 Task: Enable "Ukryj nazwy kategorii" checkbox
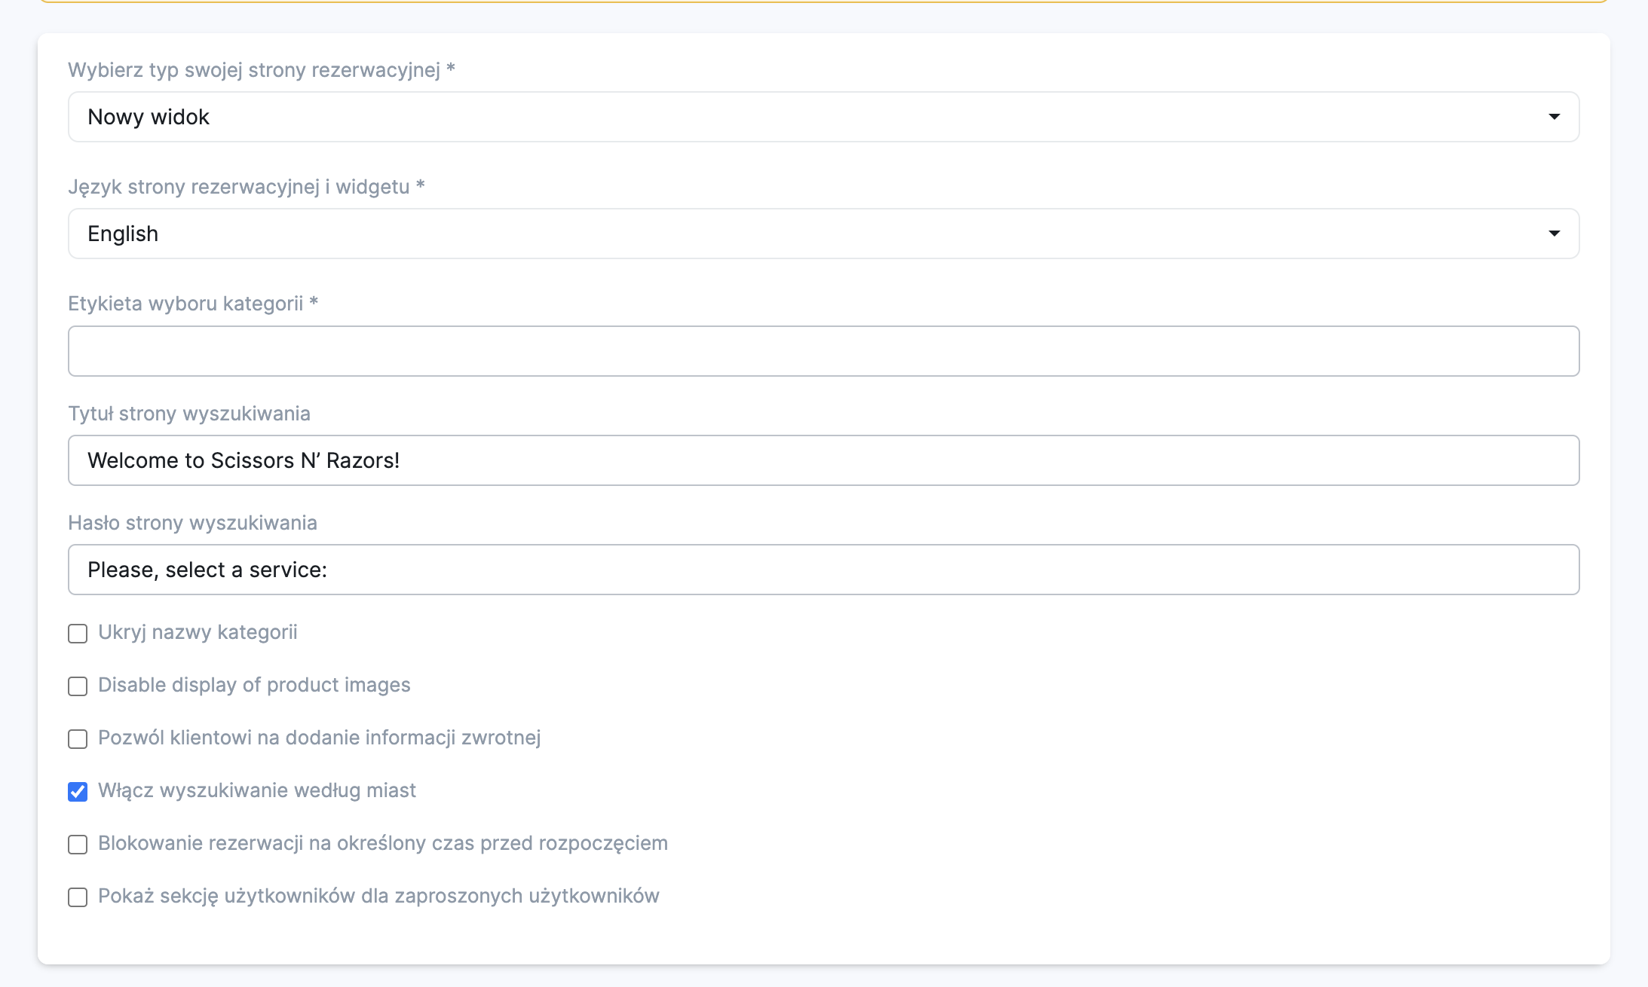click(x=78, y=634)
